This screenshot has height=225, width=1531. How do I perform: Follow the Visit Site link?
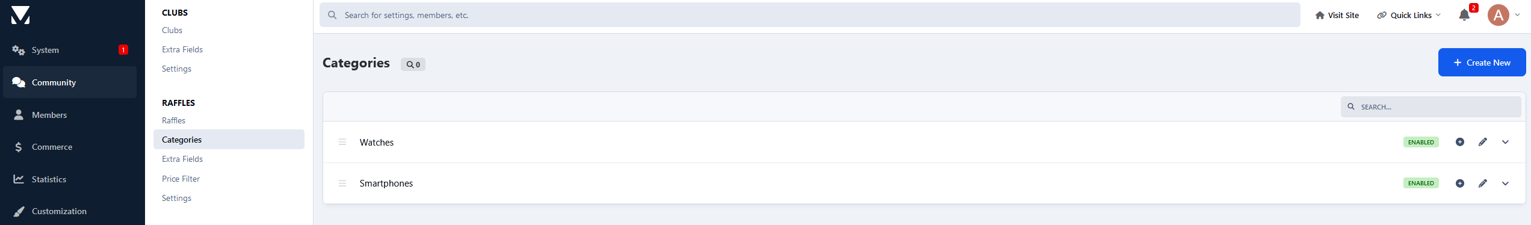click(1337, 15)
